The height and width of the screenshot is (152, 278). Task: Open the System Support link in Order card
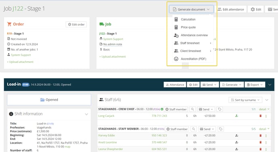[x=21, y=55]
